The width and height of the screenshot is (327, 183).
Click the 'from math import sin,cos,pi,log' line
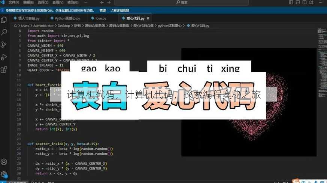pyautogui.click(x=58, y=36)
